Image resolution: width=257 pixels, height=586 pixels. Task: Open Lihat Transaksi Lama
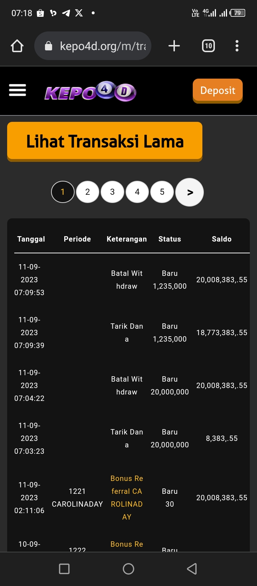105,141
